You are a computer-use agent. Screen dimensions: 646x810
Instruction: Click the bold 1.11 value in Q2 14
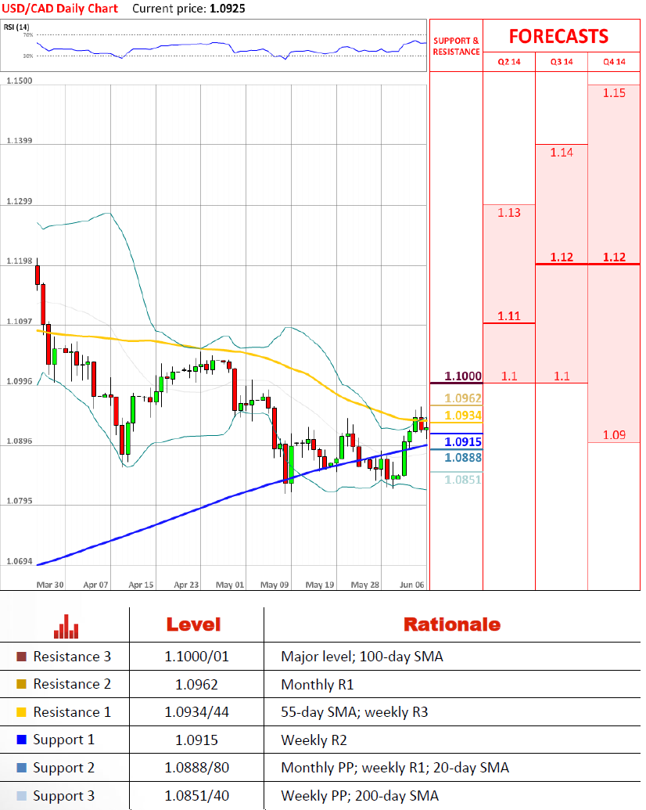509,315
